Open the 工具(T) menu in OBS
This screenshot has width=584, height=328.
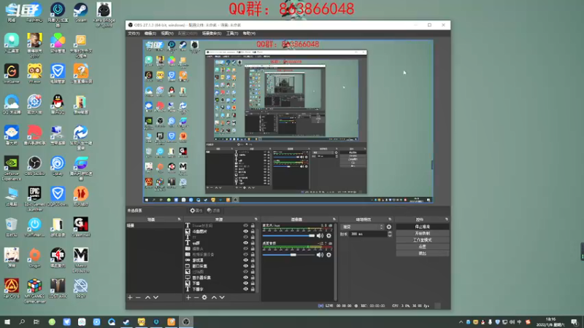pos(232,34)
